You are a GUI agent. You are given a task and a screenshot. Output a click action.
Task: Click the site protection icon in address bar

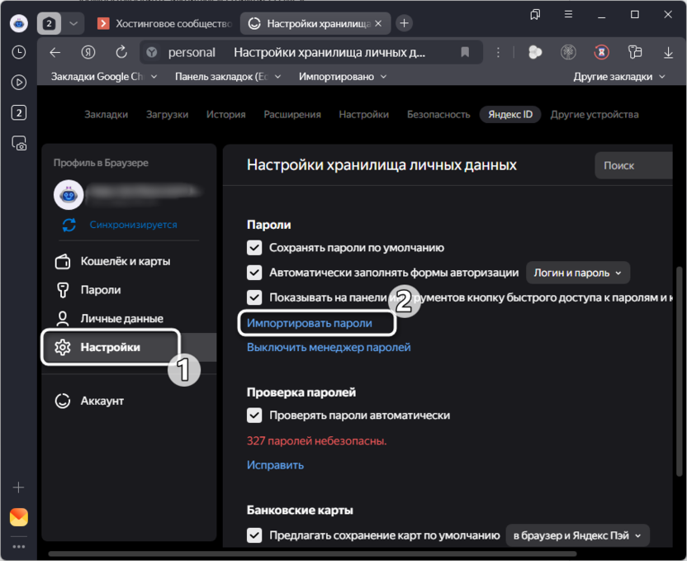(x=152, y=53)
